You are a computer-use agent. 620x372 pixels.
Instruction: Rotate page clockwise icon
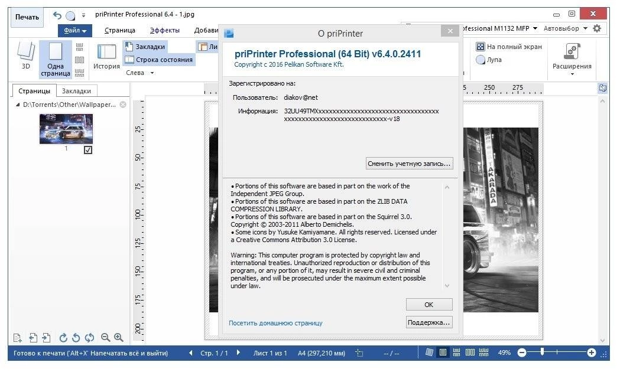tap(63, 338)
